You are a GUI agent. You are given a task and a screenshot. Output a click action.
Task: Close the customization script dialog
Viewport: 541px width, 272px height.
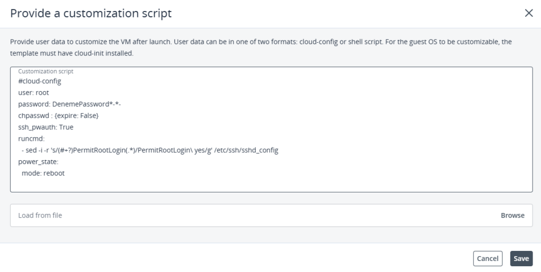point(528,13)
